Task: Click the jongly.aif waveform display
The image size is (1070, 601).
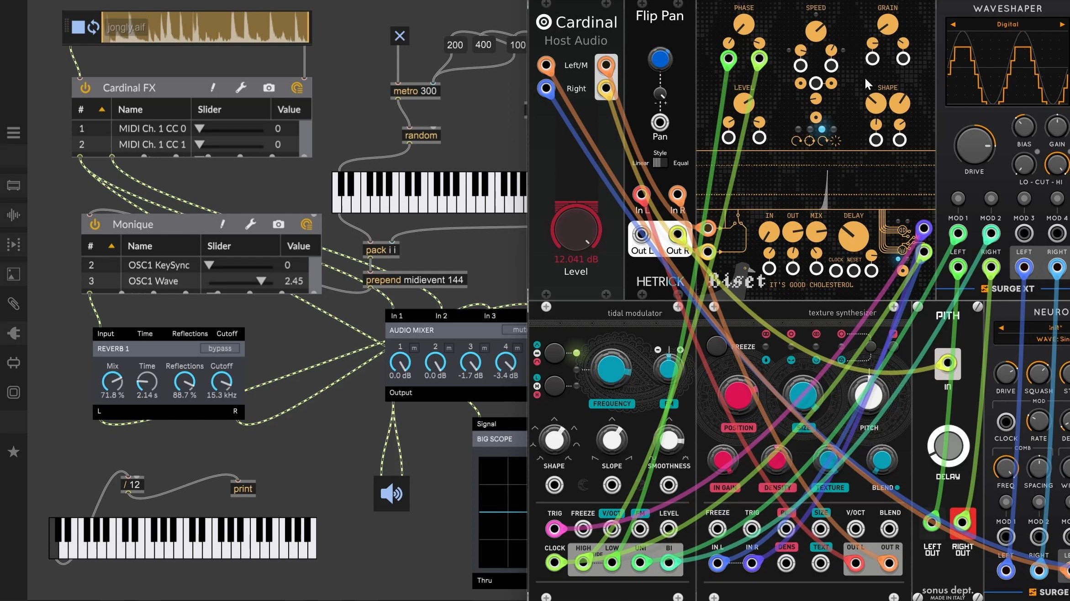Action: point(206,27)
